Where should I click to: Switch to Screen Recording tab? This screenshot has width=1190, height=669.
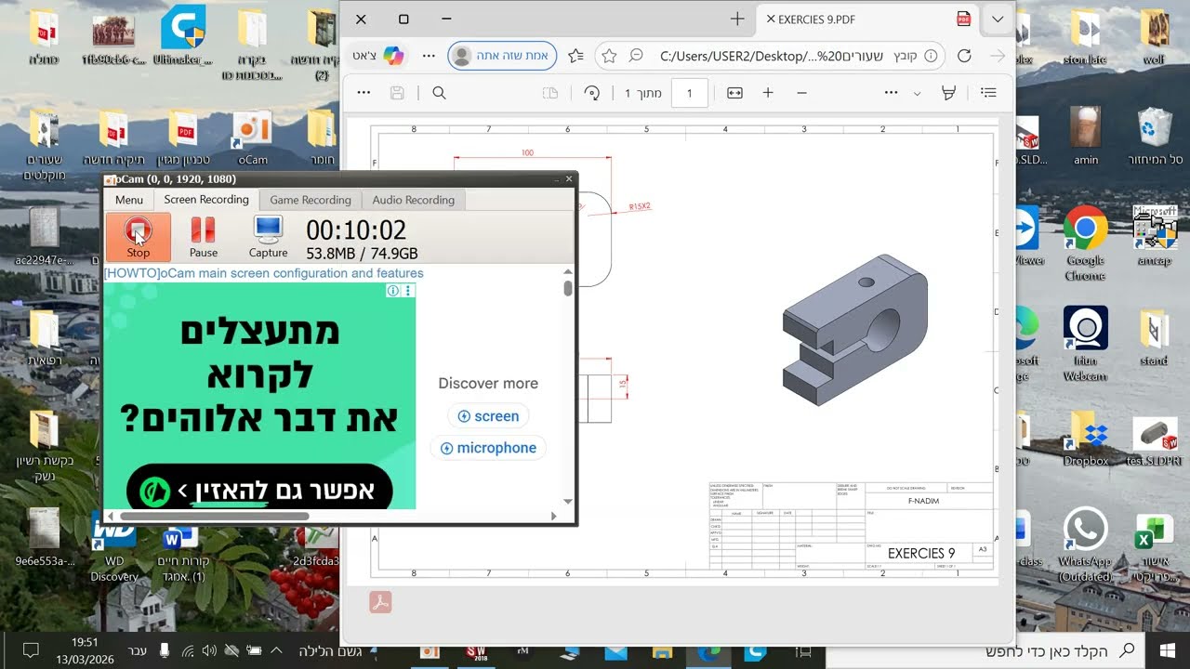pyautogui.click(x=206, y=200)
